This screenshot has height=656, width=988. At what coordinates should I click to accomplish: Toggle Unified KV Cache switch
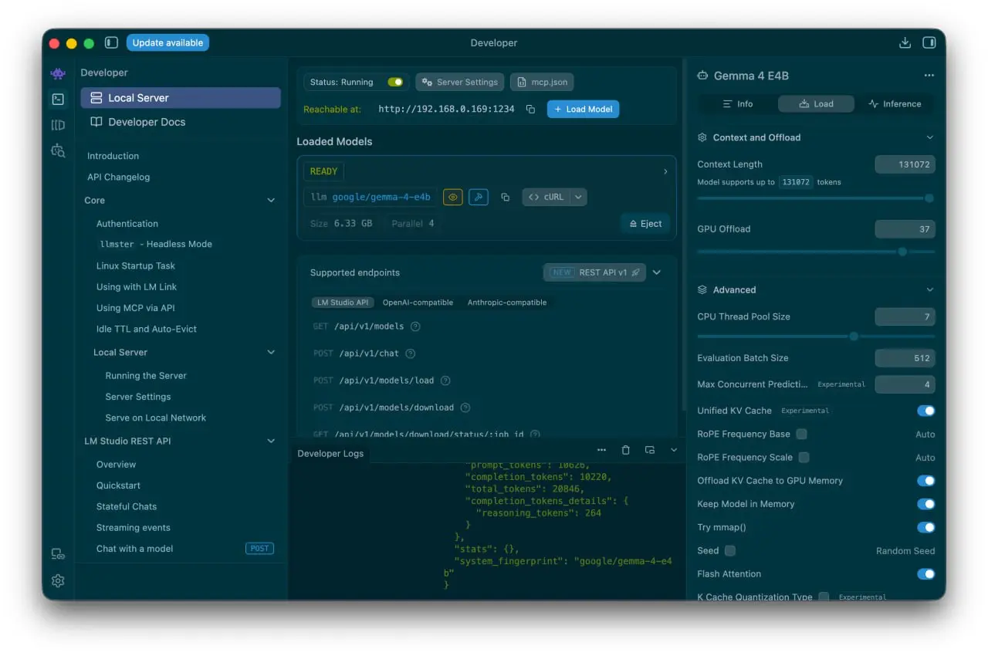pos(926,411)
